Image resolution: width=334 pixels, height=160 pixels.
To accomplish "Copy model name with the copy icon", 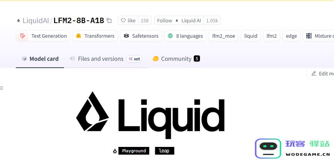I will coord(109,21).
